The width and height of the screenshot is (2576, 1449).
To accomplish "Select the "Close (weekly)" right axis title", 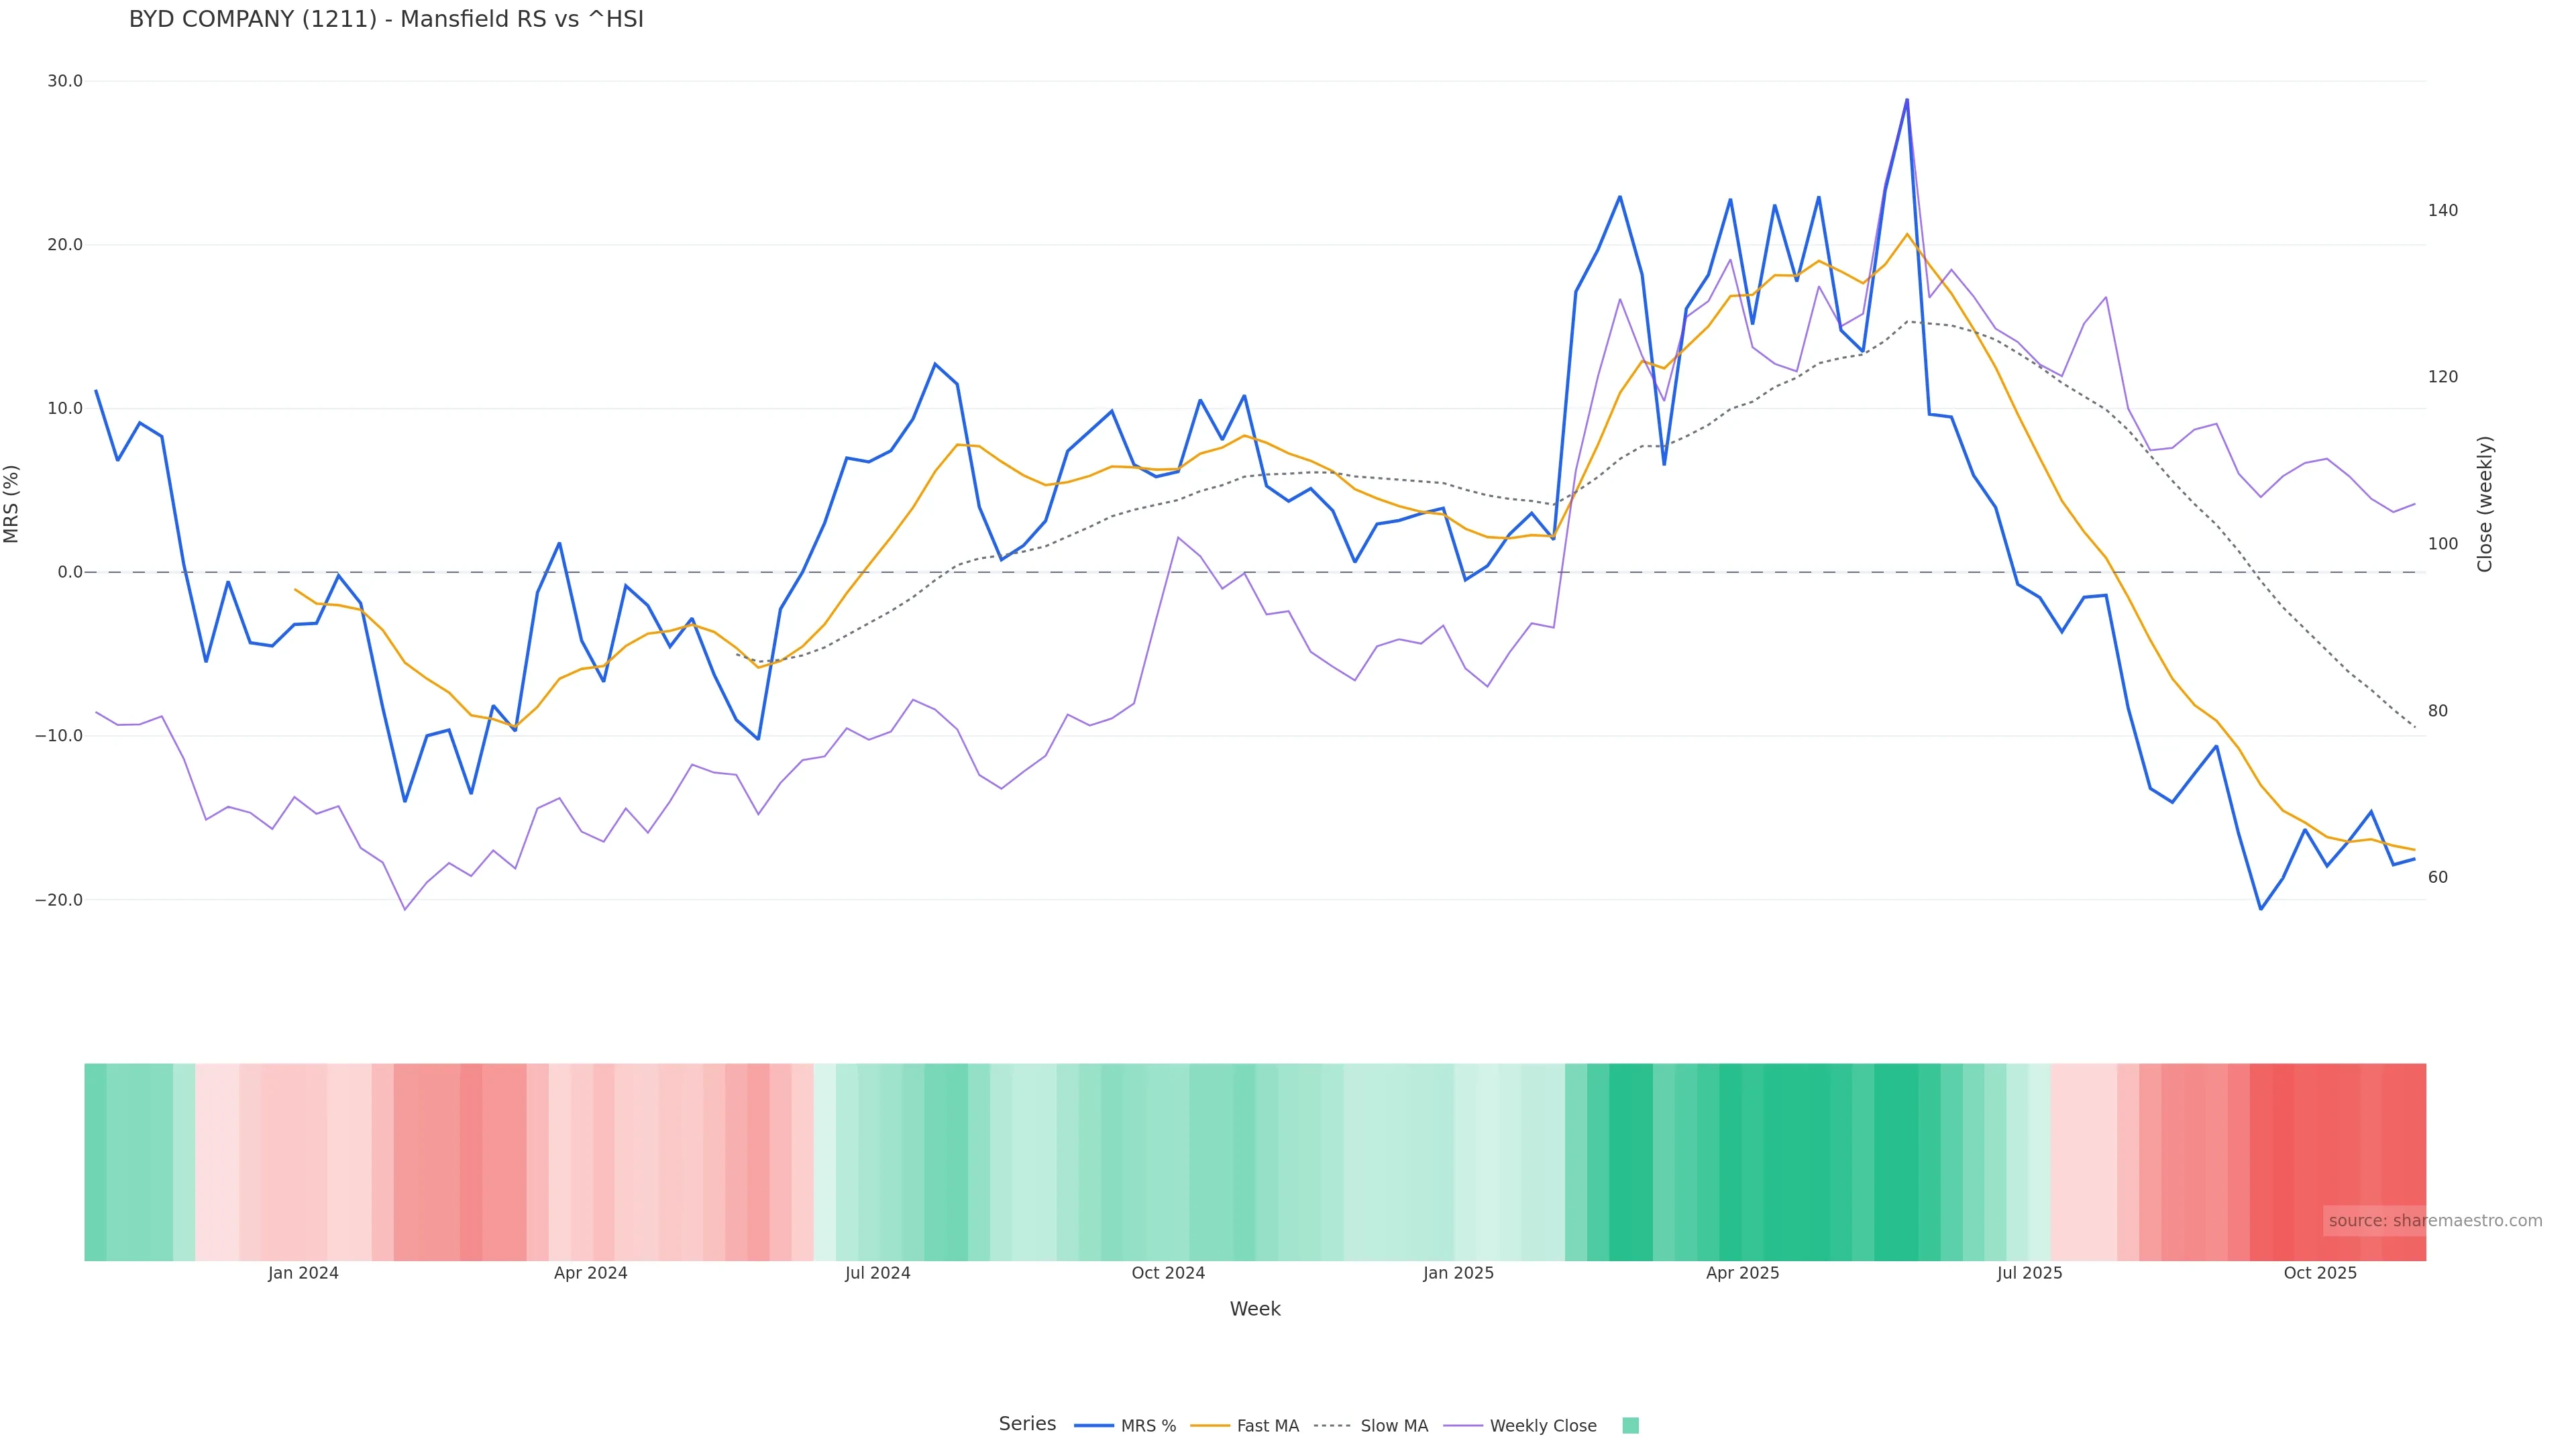I will pyautogui.click(x=2485, y=503).
